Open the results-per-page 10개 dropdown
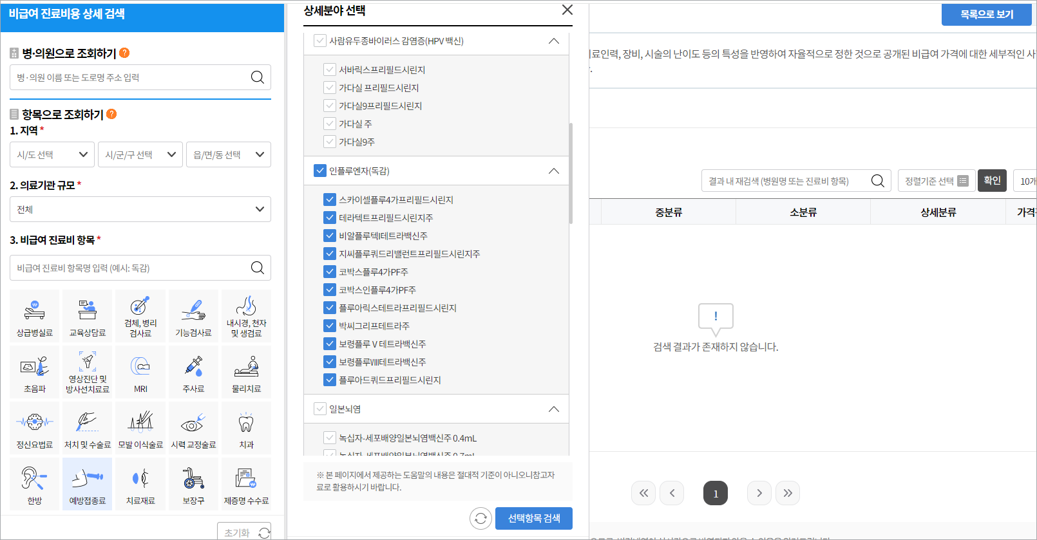Image resolution: width=1037 pixels, height=540 pixels. point(1025,181)
